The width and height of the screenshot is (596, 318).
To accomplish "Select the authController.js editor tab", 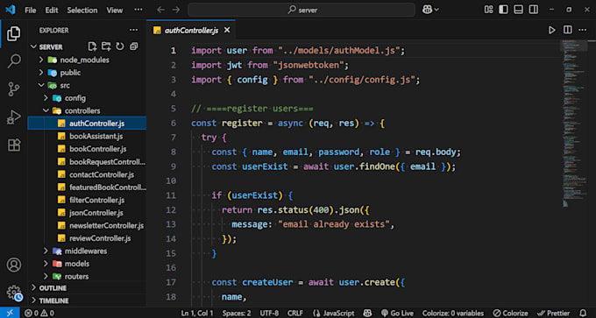I will tap(192, 31).
